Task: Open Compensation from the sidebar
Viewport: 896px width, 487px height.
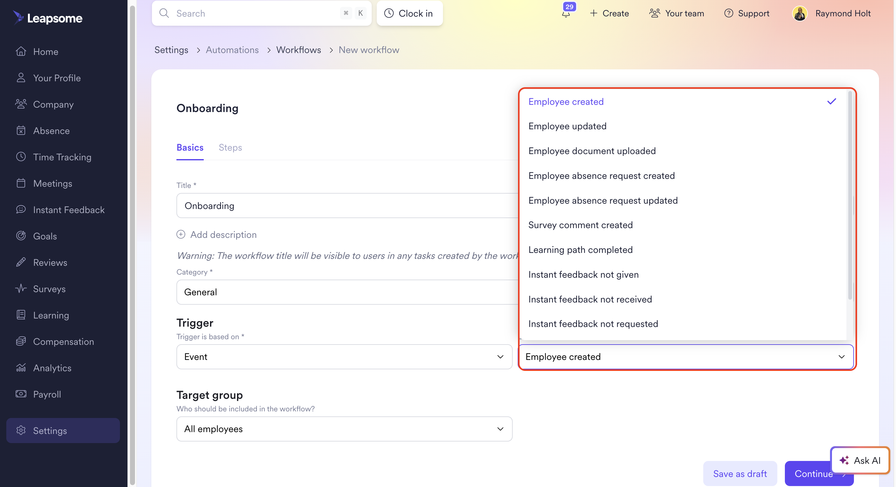Action: coord(63,341)
